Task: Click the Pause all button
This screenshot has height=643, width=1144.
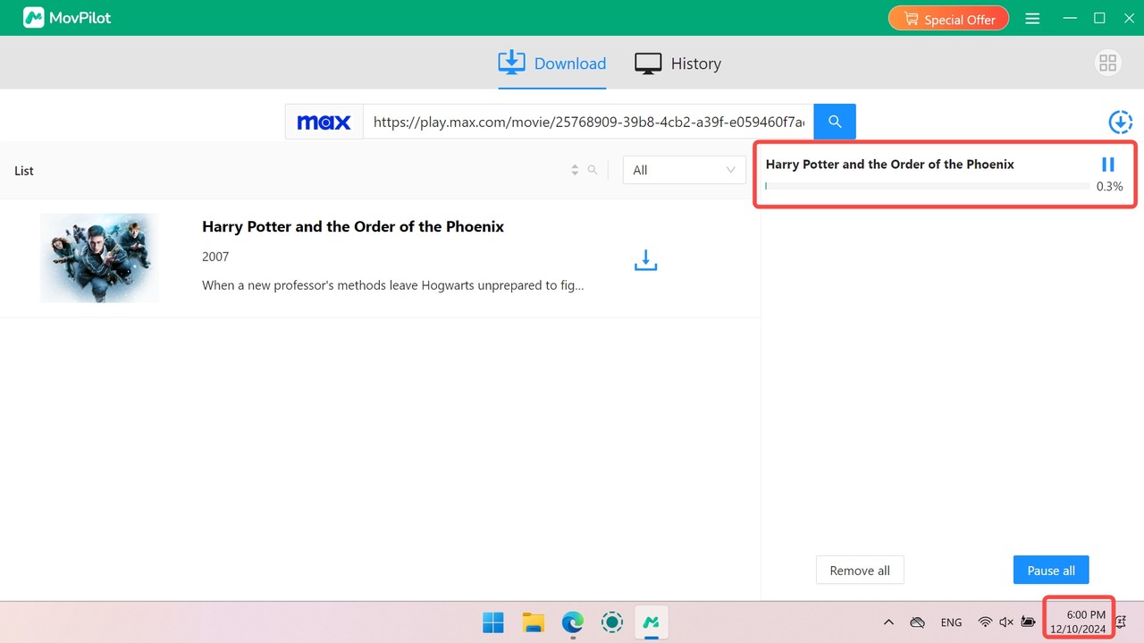Action: click(1051, 571)
